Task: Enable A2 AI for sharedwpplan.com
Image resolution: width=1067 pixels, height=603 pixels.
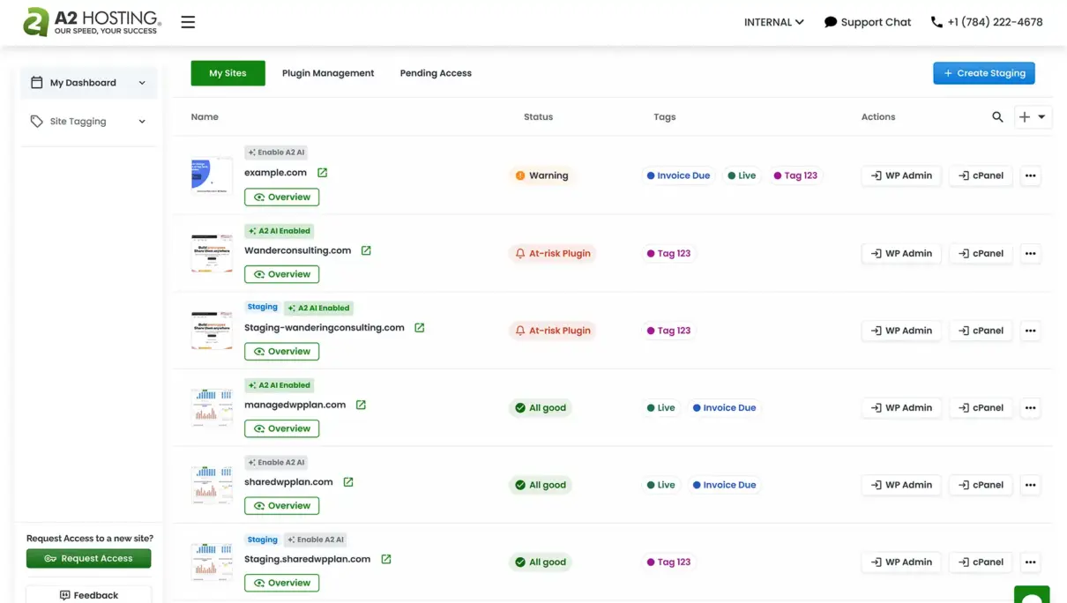Action: click(276, 462)
